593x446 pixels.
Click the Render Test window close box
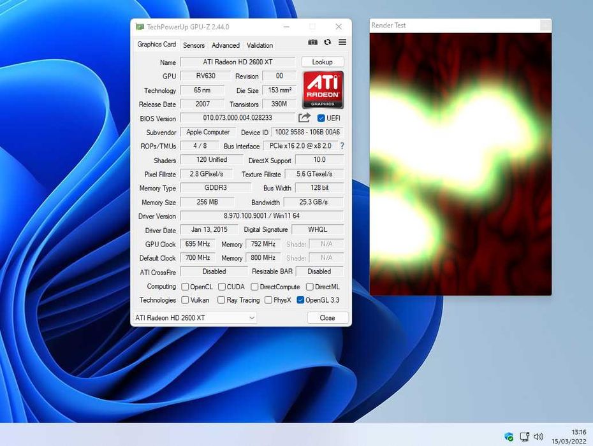pyautogui.click(x=545, y=25)
